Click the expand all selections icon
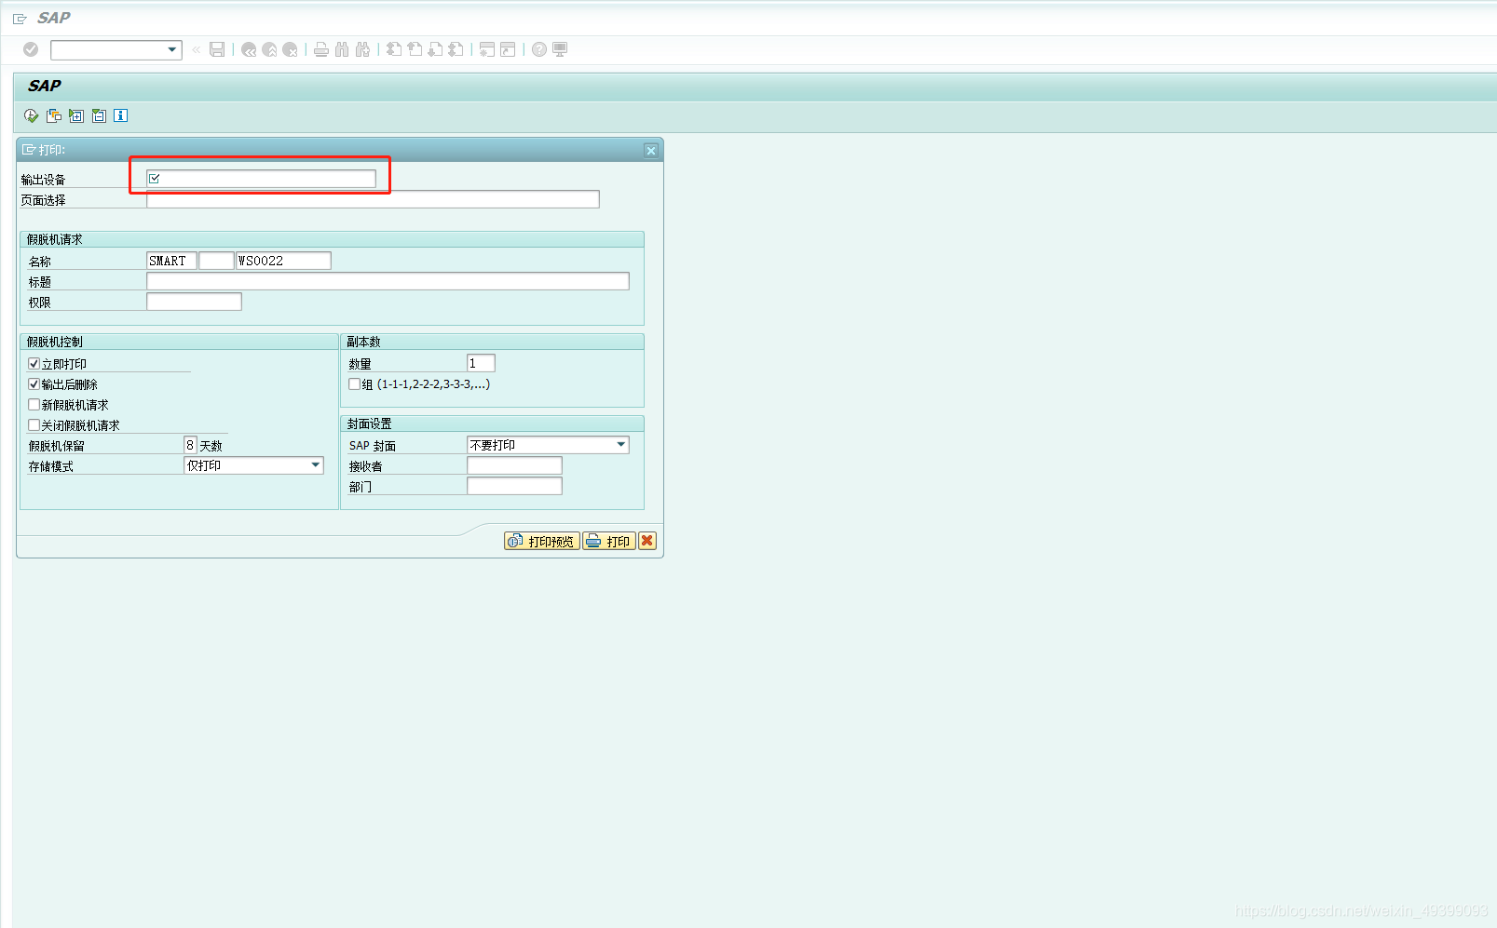This screenshot has height=928, width=1497. 76,115
